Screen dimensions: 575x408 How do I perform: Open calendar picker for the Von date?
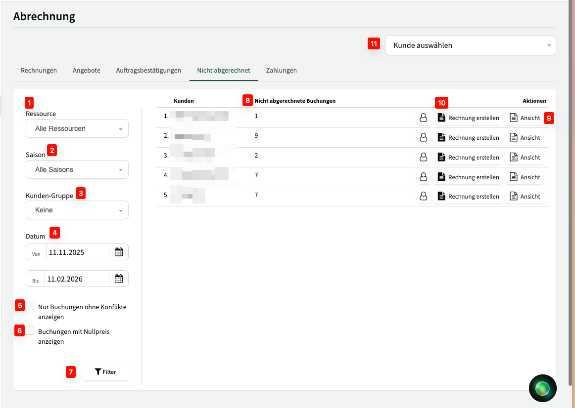click(119, 252)
